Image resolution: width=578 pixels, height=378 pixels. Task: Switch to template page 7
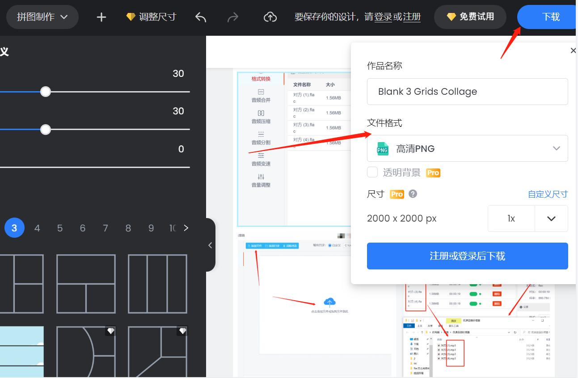click(x=105, y=228)
